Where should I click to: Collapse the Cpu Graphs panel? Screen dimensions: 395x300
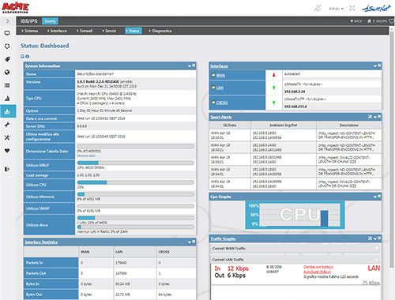tap(375, 197)
